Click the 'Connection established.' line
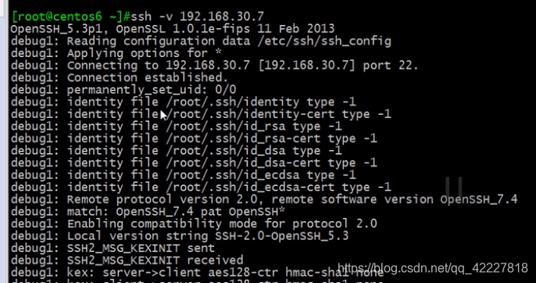This screenshot has height=283, width=536. 120,77
